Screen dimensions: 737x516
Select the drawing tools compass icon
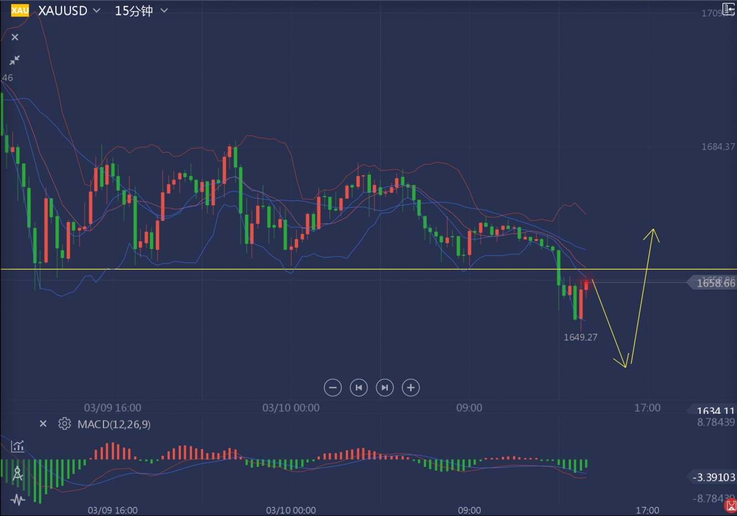(x=18, y=473)
